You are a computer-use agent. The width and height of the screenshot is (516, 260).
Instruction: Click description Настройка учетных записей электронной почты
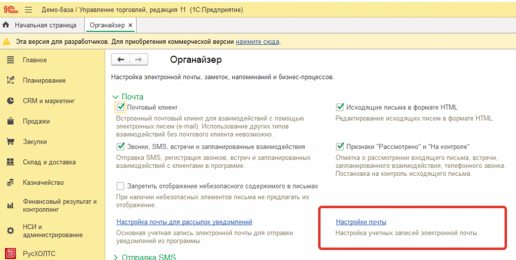407,233
